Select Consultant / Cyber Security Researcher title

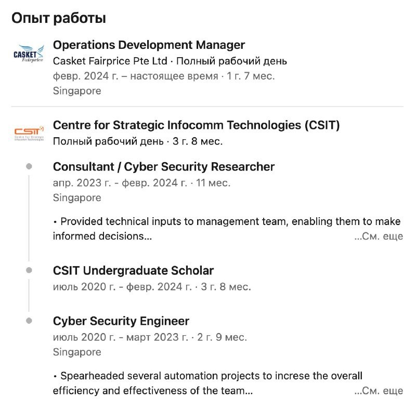tap(164, 167)
